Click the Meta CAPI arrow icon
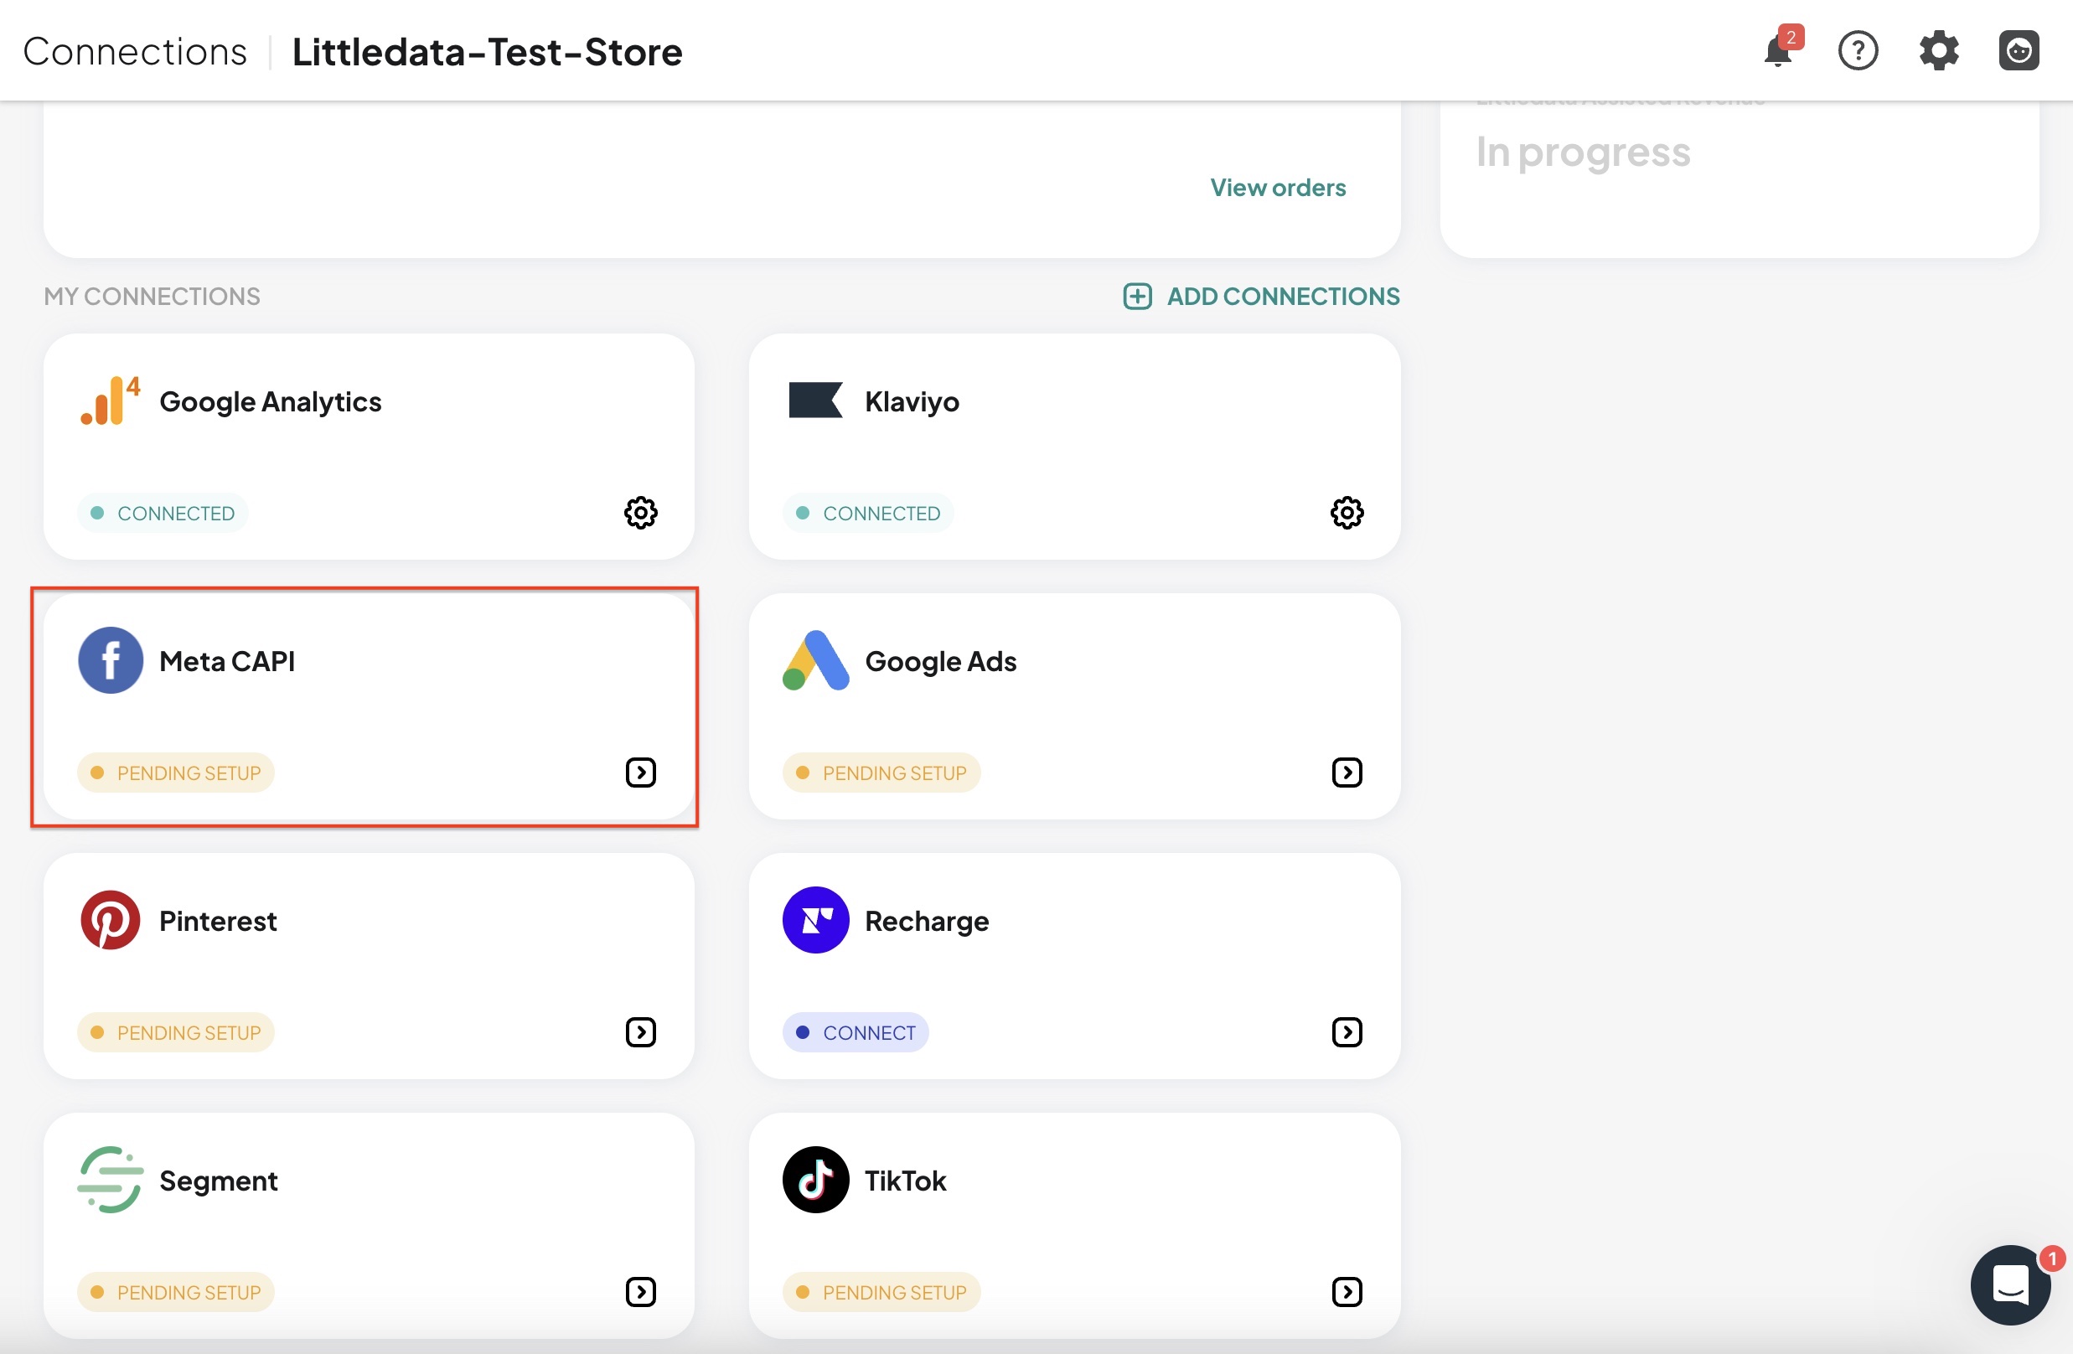This screenshot has width=2073, height=1354. [x=640, y=773]
